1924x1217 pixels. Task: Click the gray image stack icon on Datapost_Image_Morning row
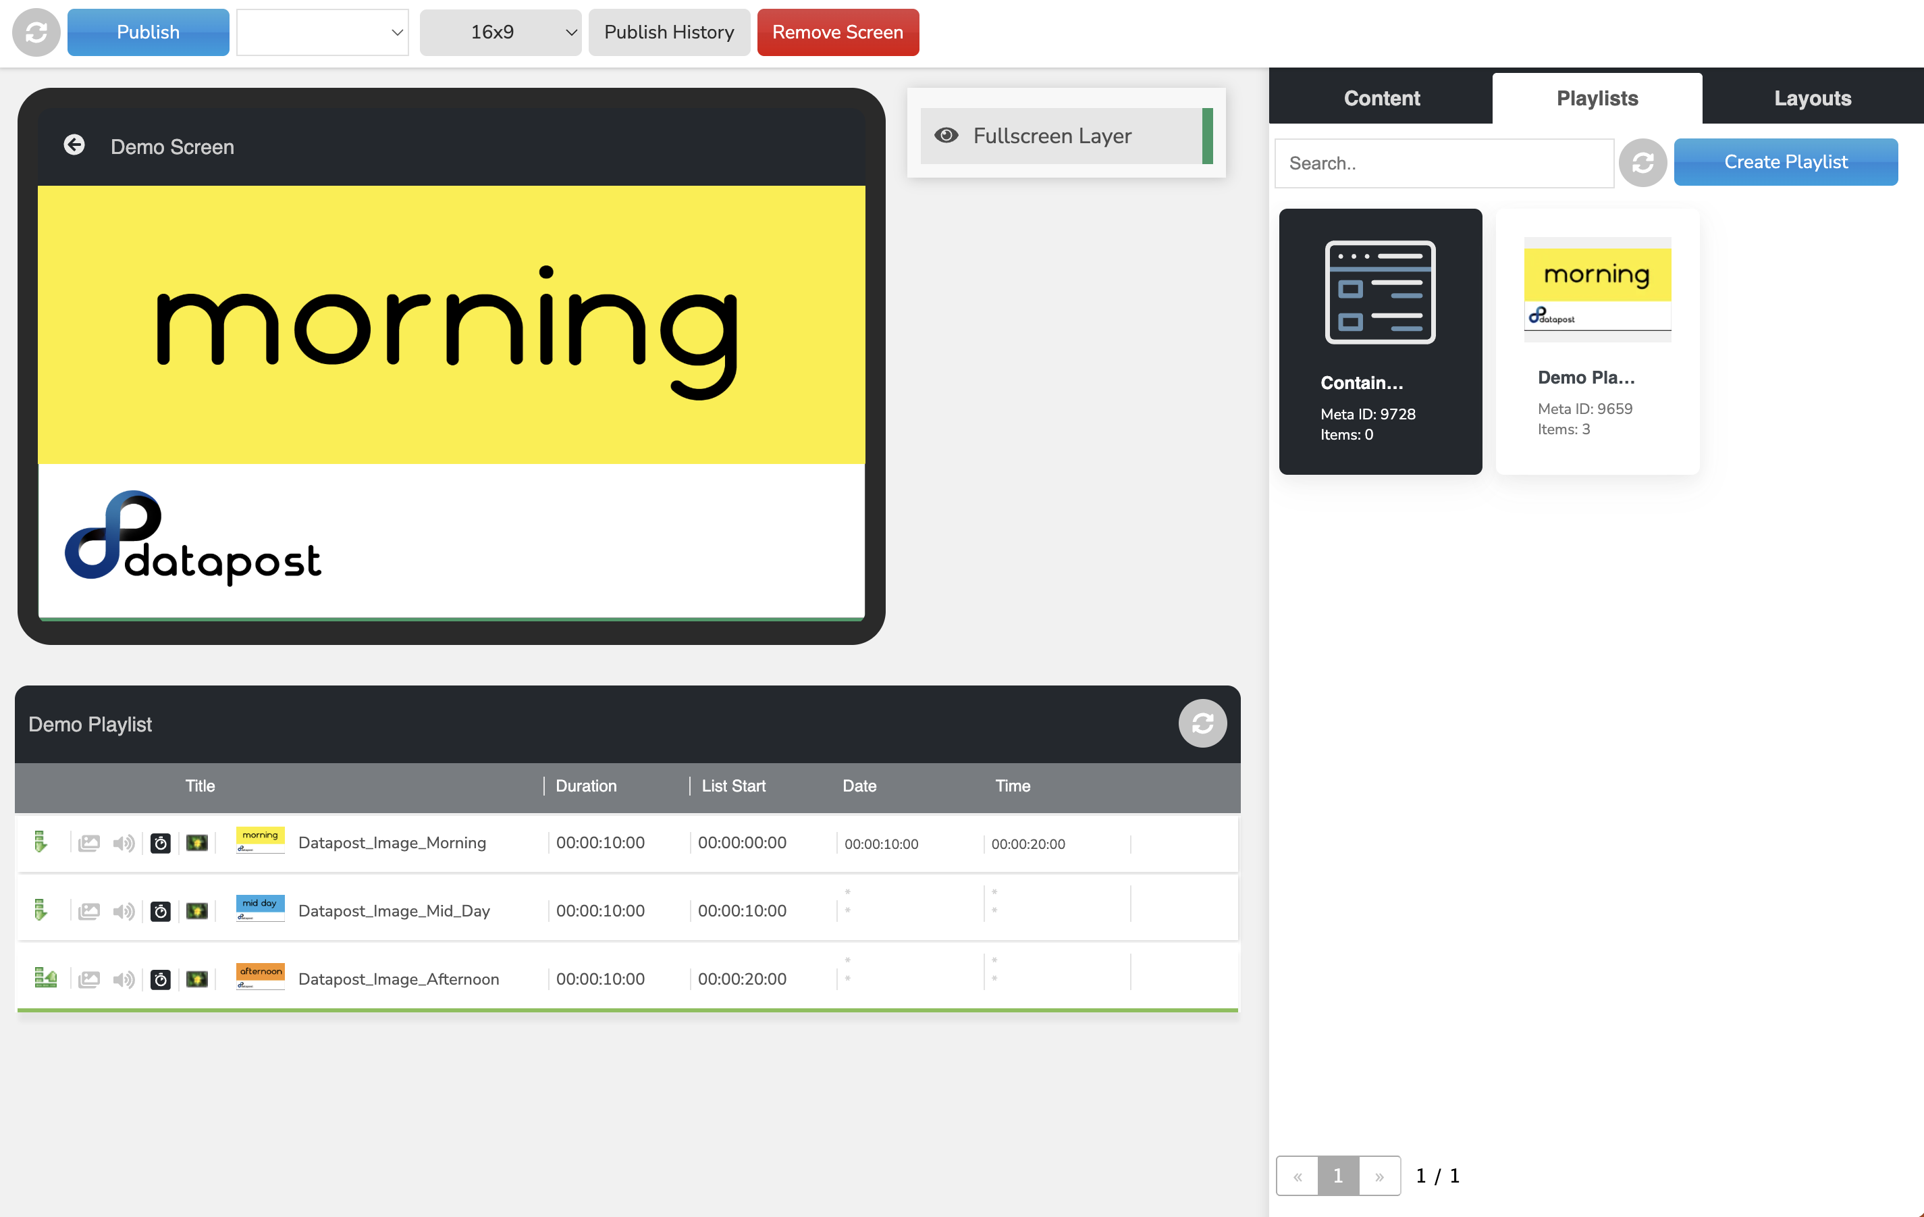[x=90, y=843]
